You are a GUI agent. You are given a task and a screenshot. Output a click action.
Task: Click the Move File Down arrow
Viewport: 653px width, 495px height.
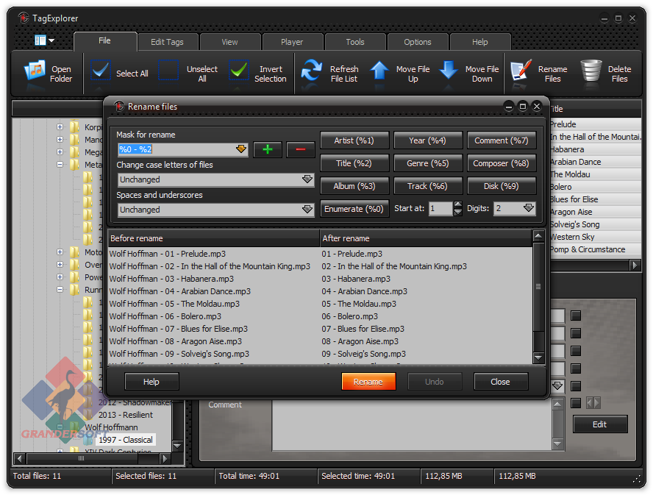tap(449, 71)
